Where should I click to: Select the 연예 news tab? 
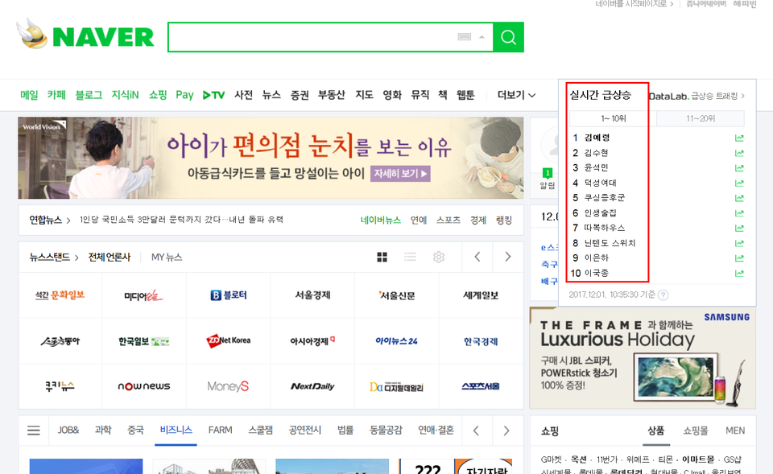(x=419, y=220)
